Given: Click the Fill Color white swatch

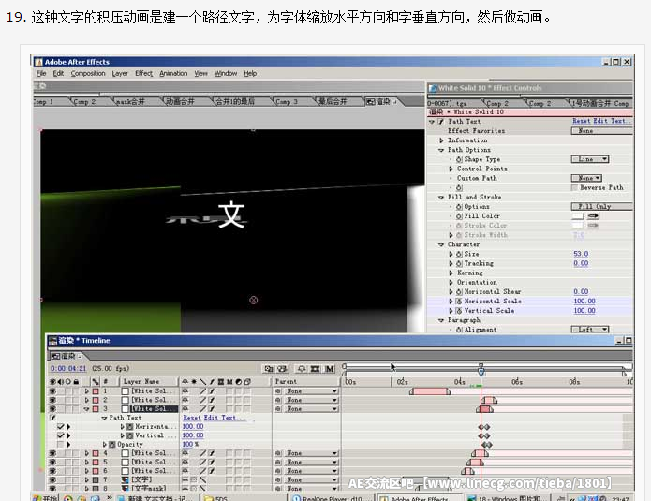Looking at the screenshot, I should (x=578, y=215).
